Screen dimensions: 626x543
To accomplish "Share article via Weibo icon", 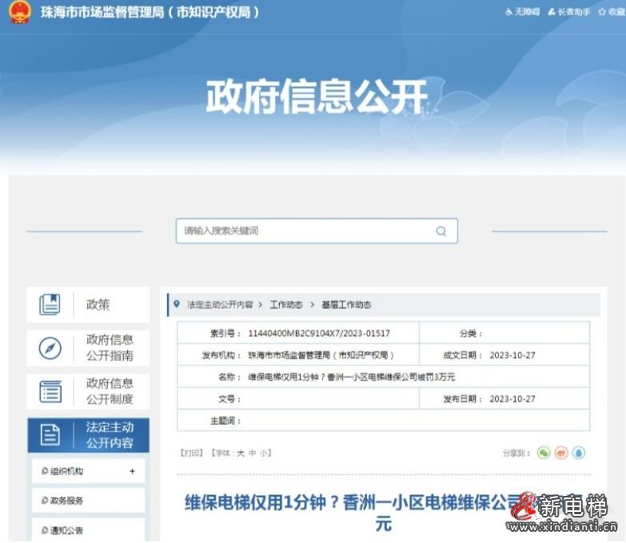I will point(561,453).
